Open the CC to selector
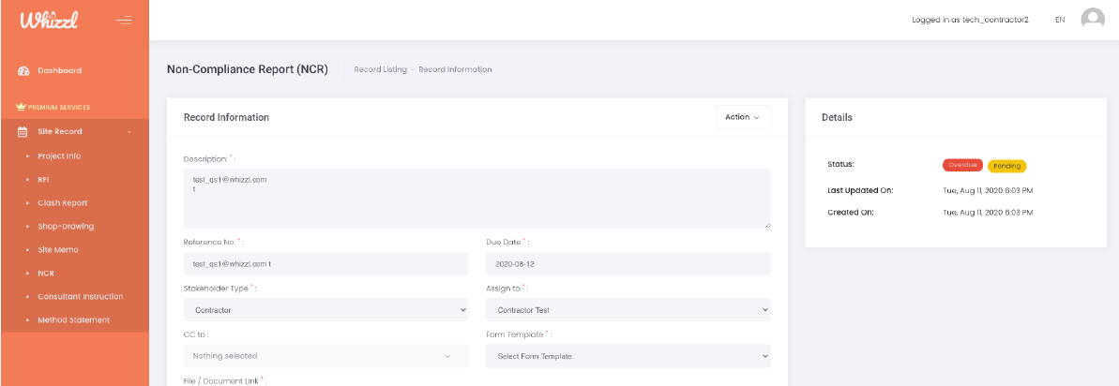The image size is (1119, 386). [325, 356]
